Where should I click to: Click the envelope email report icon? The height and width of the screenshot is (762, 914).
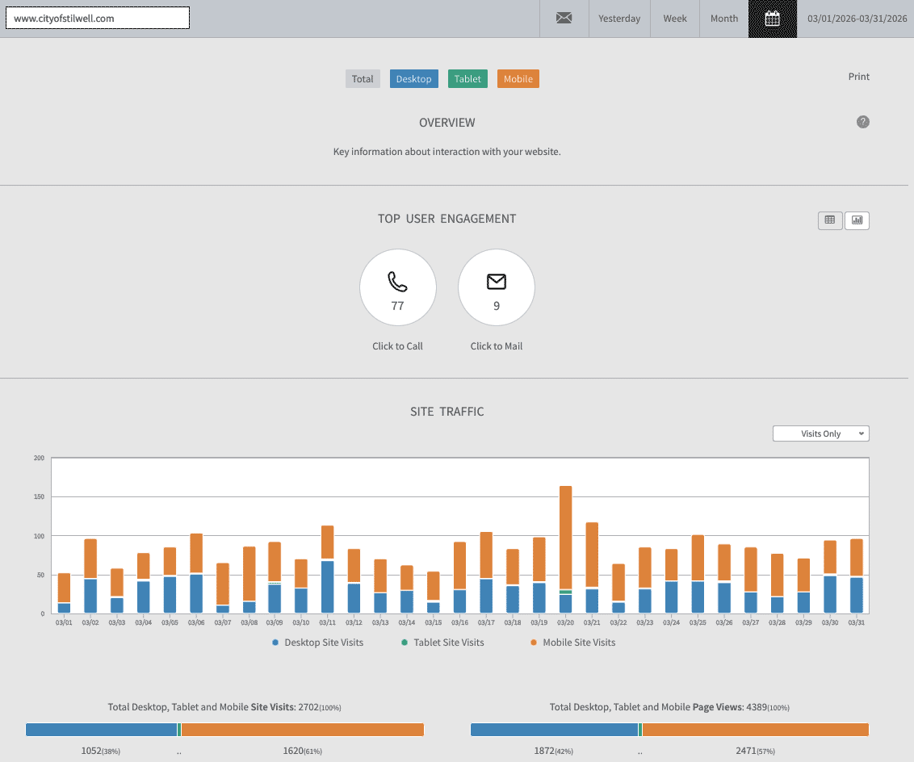point(564,19)
